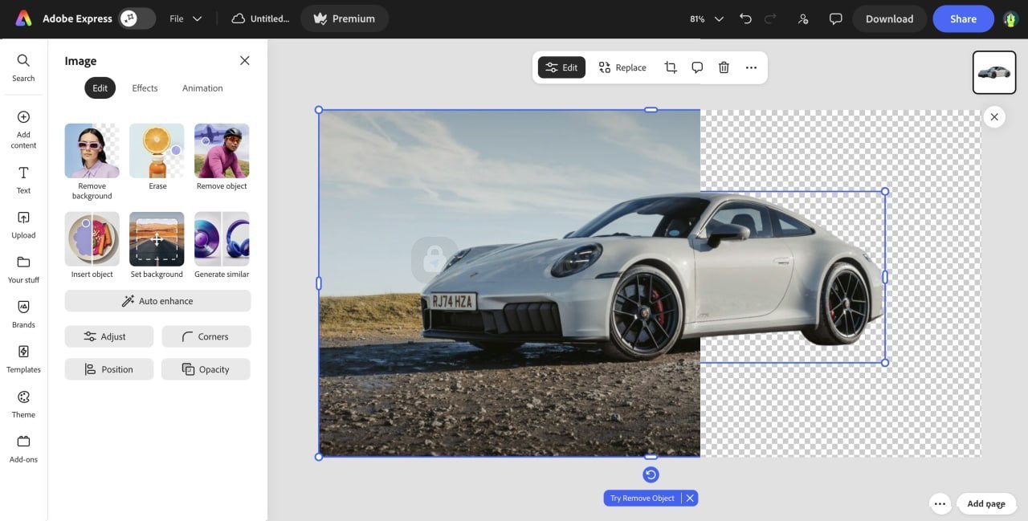Select the car page thumbnail
Screen dimensions: 1028x521
click(x=993, y=72)
